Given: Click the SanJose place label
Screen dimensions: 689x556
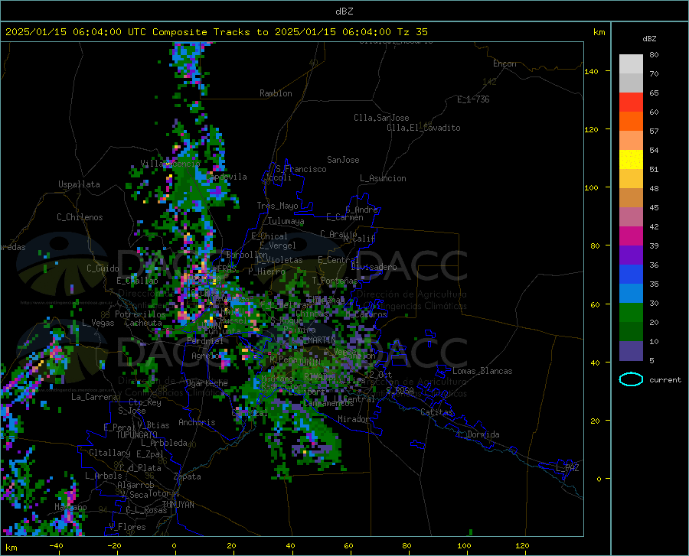Looking at the screenshot, I should click(343, 160).
